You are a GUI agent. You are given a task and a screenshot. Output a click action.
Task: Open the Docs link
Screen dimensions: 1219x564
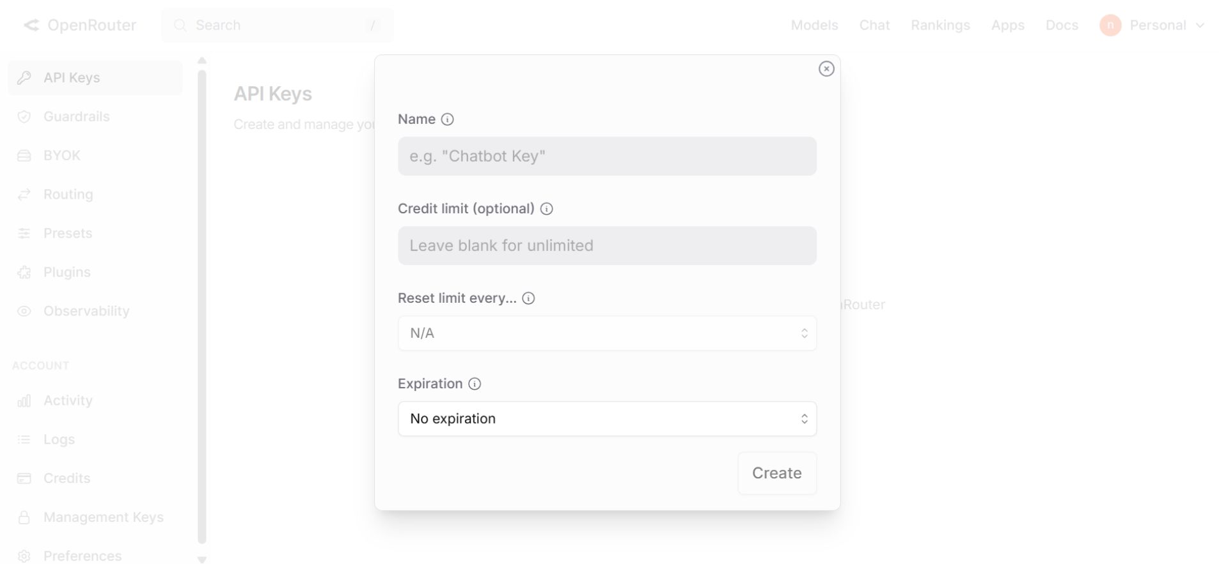(x=1062, y=26)
